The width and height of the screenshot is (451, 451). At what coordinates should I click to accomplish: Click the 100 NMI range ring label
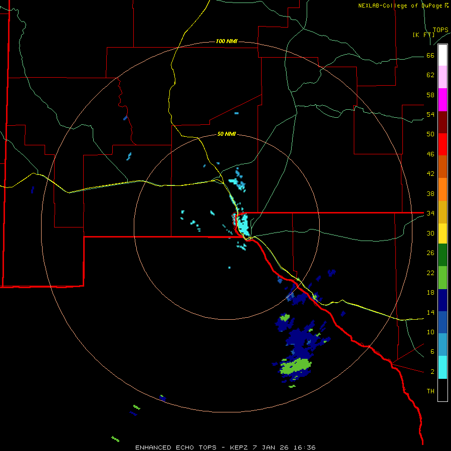227,42
